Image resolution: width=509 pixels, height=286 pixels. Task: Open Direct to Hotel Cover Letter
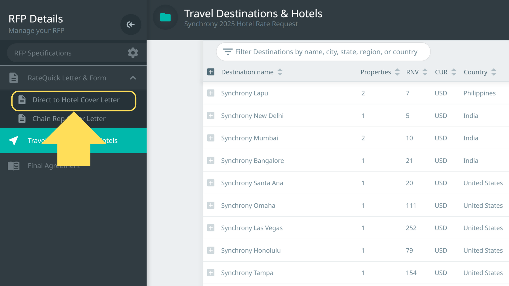(x=76, y=100)
